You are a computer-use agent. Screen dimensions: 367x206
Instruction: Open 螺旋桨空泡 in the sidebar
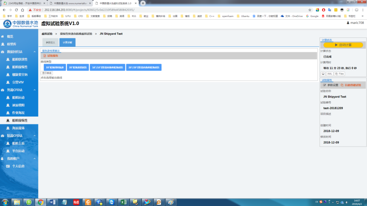coord(20,75)
